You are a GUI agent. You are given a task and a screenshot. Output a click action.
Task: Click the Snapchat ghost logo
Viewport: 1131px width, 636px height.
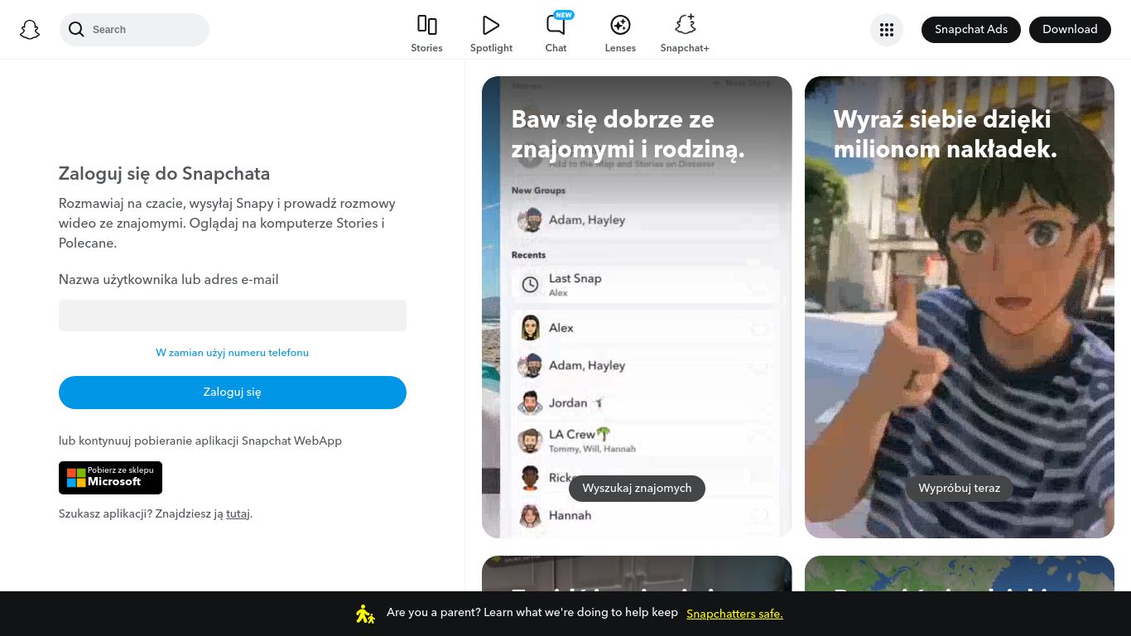coord(30,30)
